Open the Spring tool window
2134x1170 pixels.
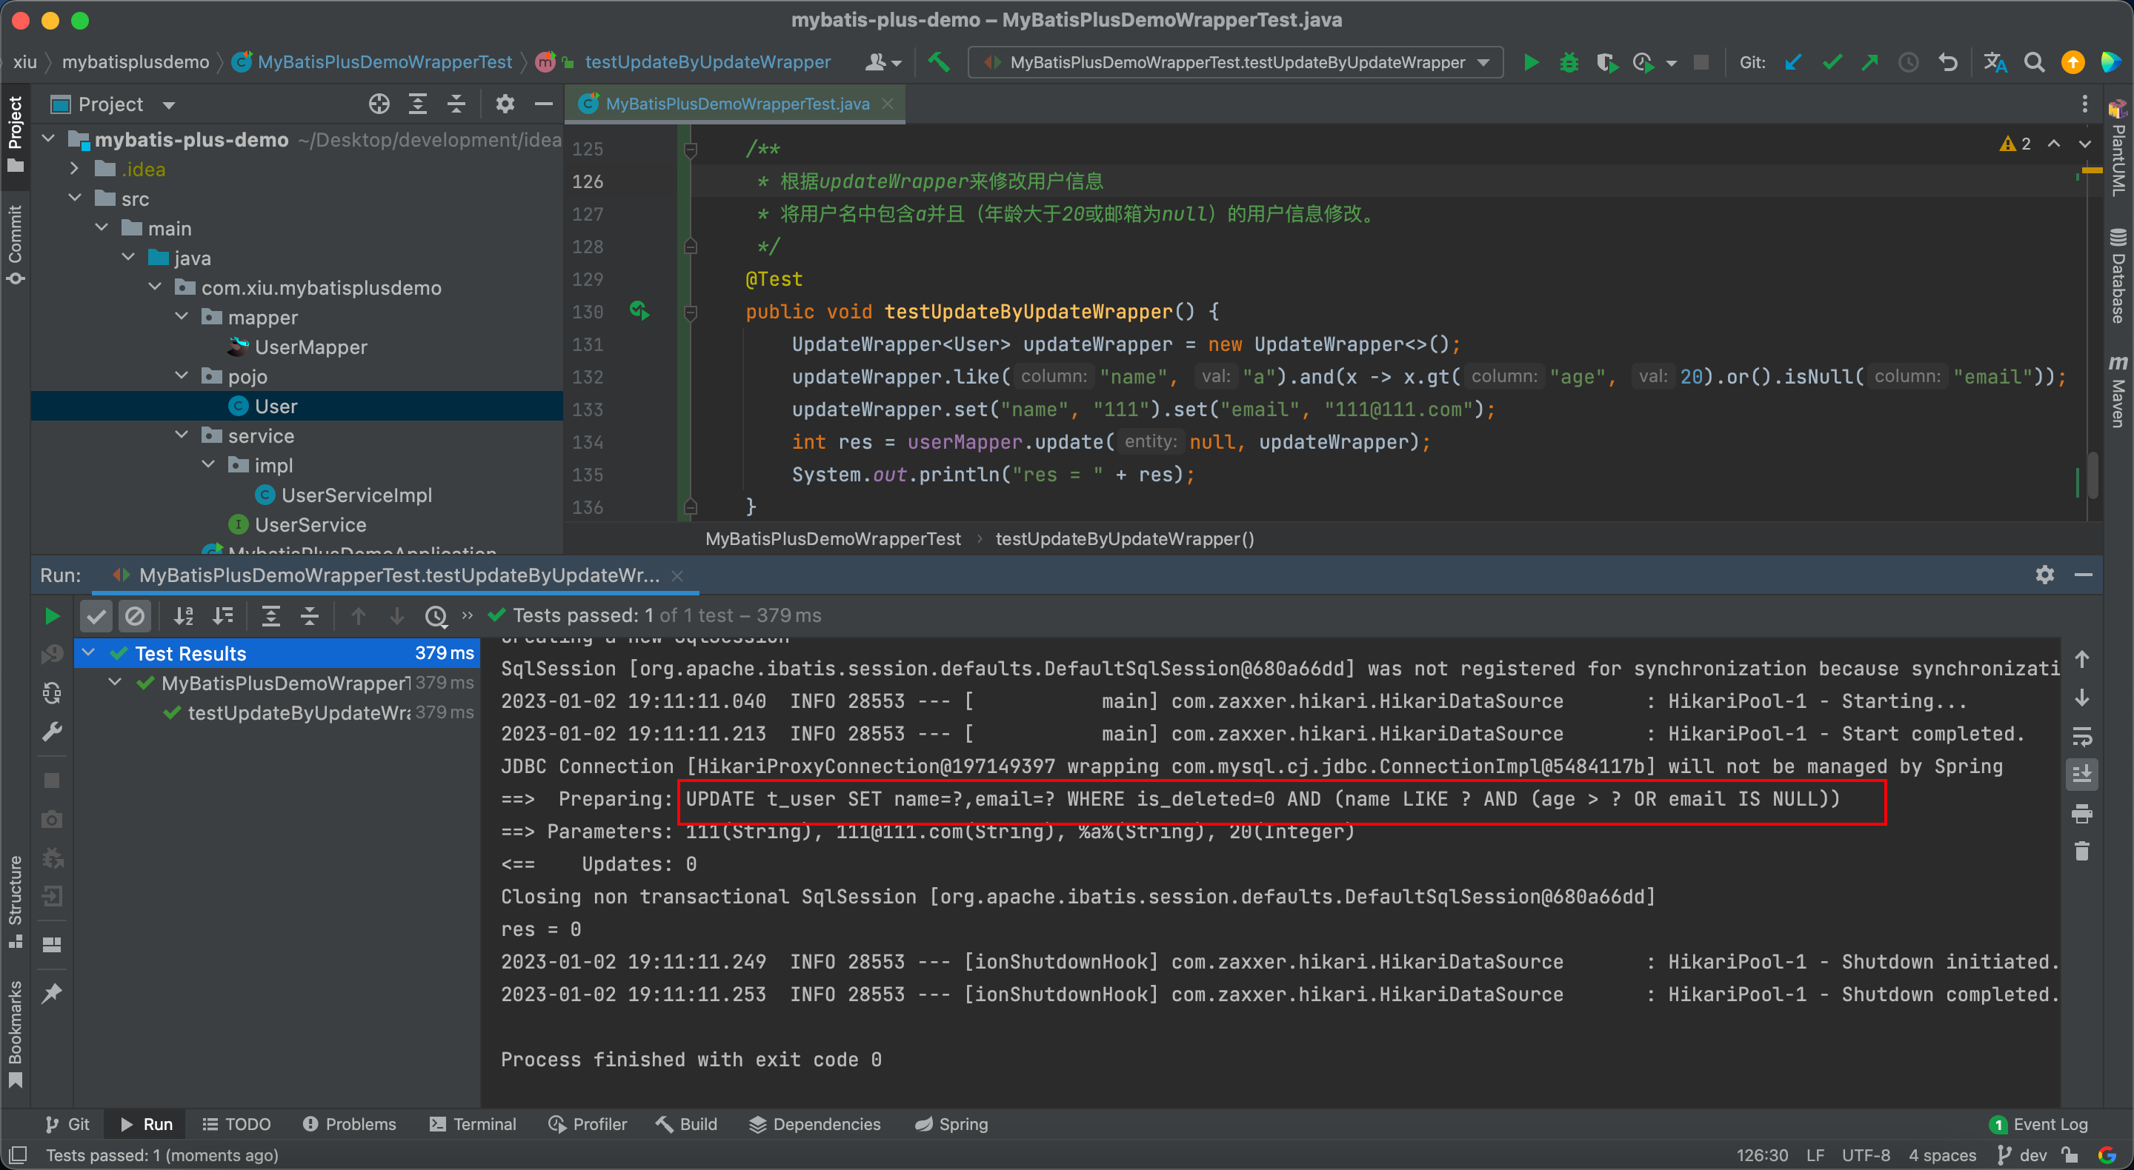952,1123
